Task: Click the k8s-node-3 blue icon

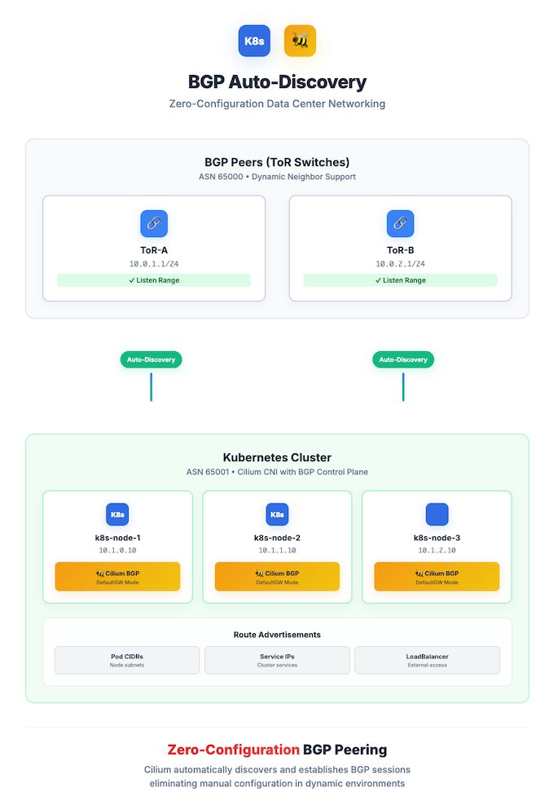Action: (437, 514)
